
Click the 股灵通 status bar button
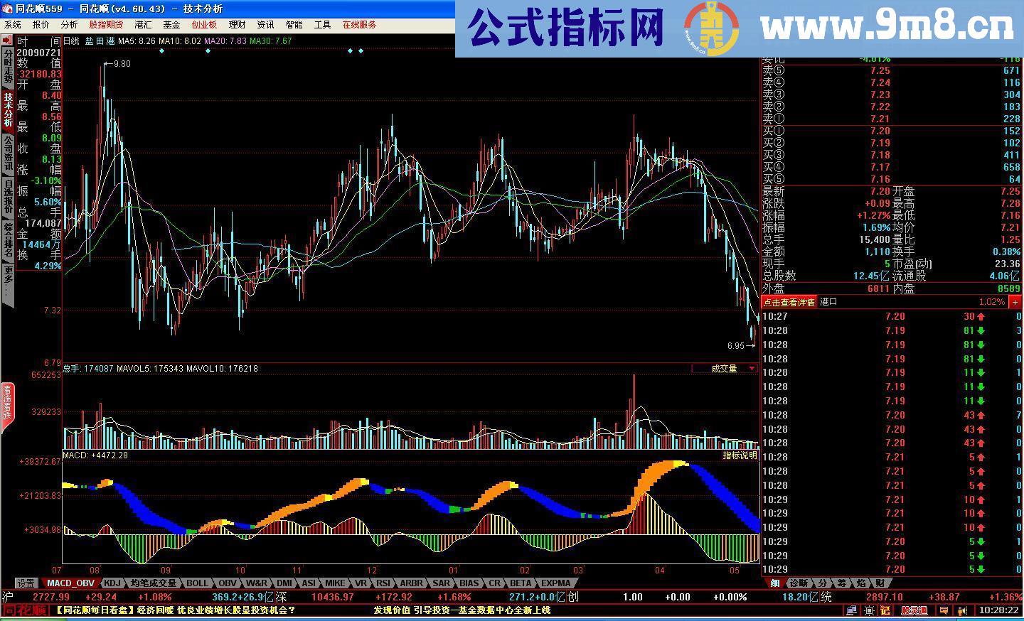pos(914,610)
